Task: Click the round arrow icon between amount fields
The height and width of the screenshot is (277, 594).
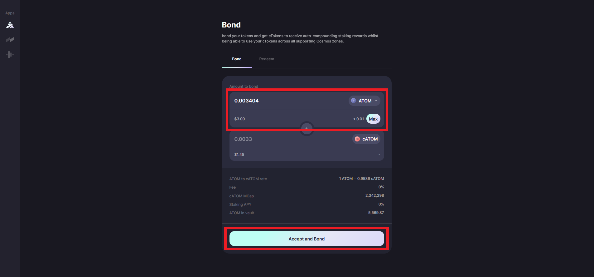Action: point(307,128)
